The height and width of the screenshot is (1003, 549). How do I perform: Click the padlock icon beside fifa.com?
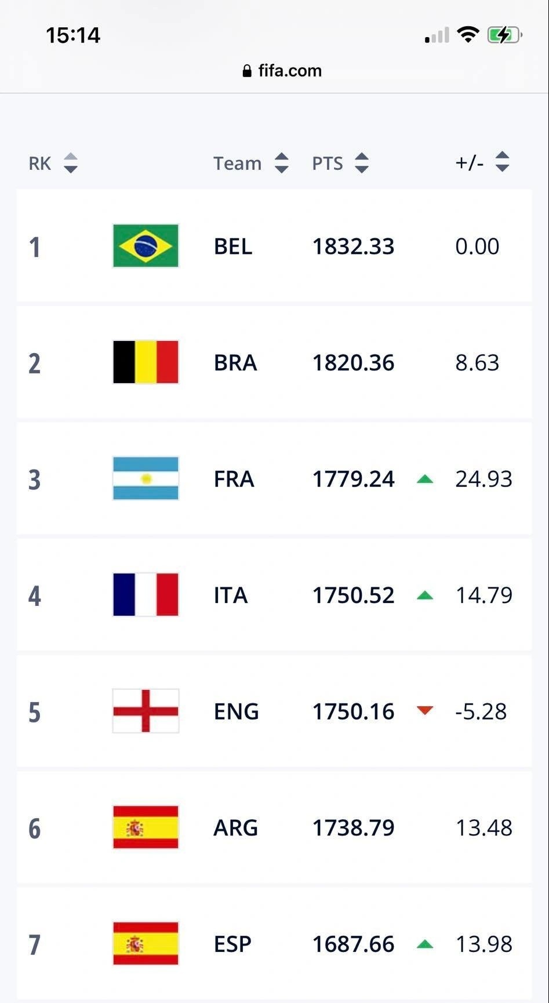click(x=247, y=71)
